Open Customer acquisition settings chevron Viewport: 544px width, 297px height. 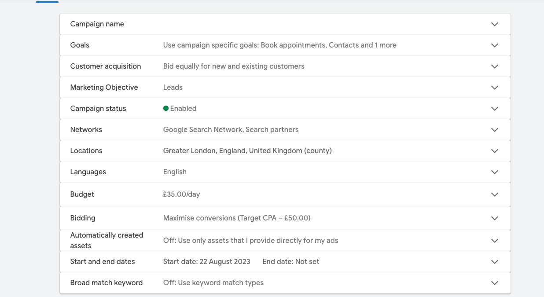[495, 66]
